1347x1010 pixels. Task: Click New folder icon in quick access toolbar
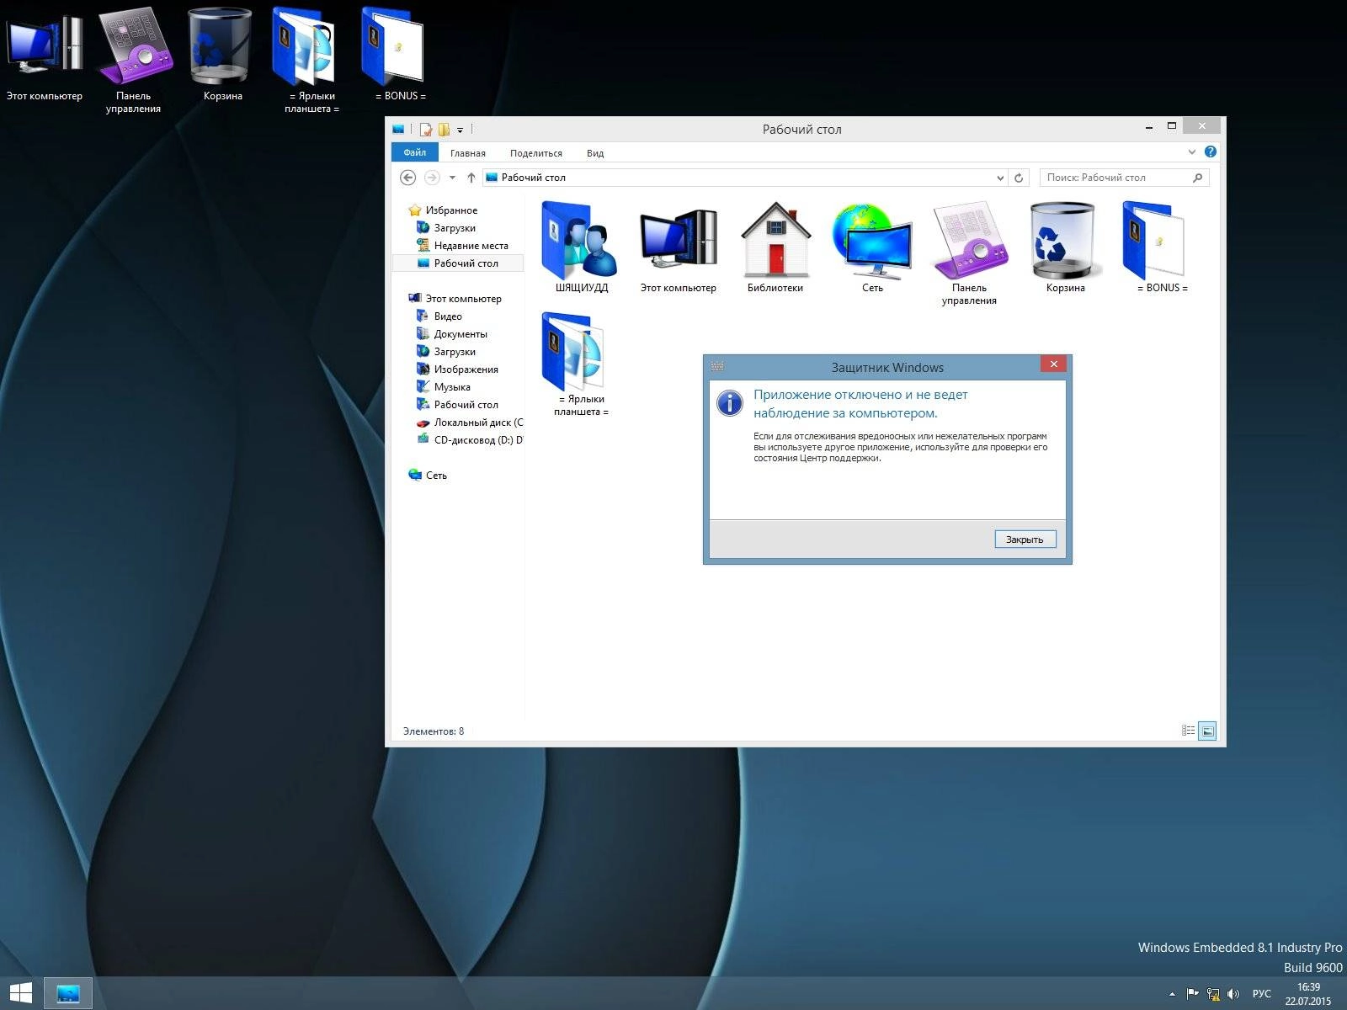coord(444,129)
